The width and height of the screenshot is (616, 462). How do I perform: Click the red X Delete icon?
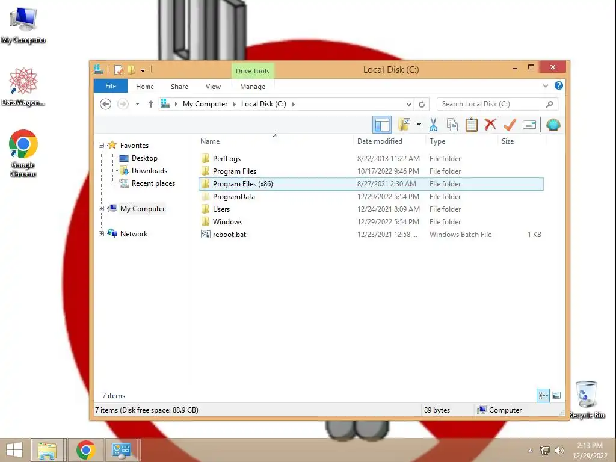(x=490, y=125)
